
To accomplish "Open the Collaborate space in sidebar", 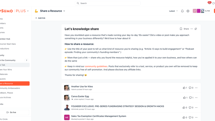I will pyautogui.click(x=4, y=74).
